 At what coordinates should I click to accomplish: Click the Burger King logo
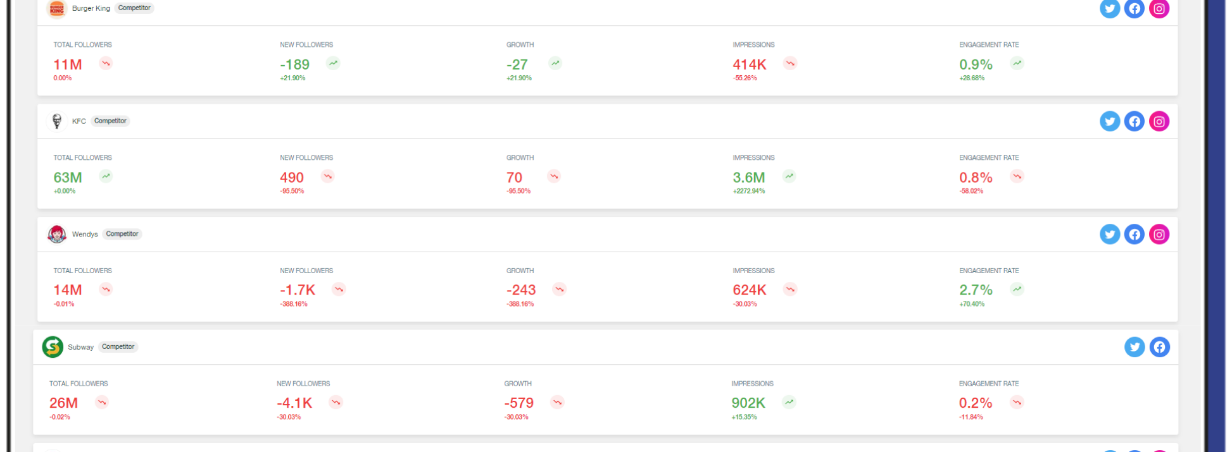[x=57, y=9]
